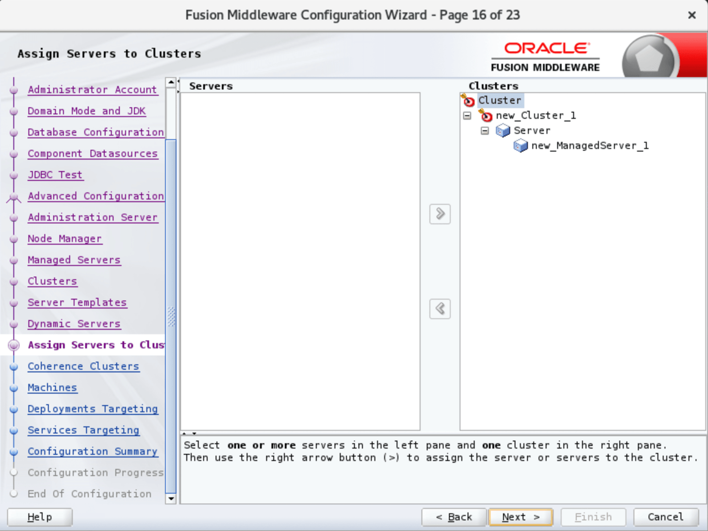
Task: Jump to Deployments Targeting step
Action: (93, 409)
